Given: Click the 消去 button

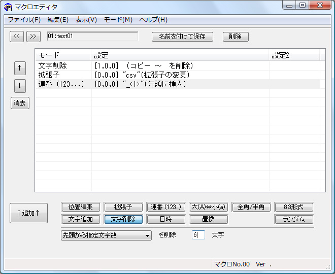Looking at the screenshot, I should pyautogui.click(x=20, y=103).
